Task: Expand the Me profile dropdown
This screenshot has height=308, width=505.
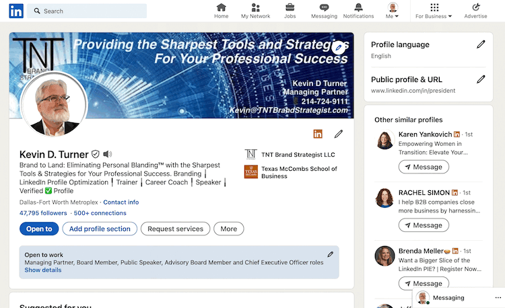Action: [x=393, y=11]
